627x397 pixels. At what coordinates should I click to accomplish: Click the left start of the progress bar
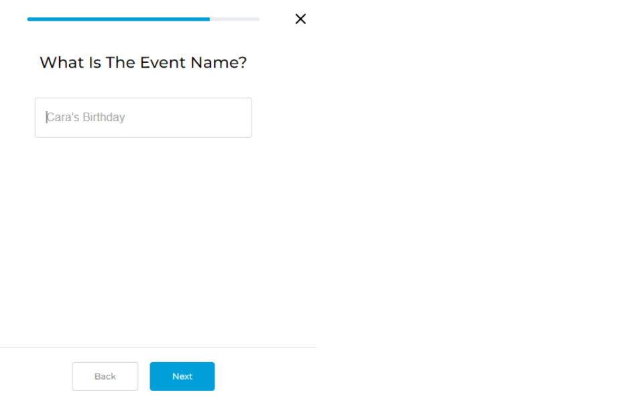(x=30, y=19)
